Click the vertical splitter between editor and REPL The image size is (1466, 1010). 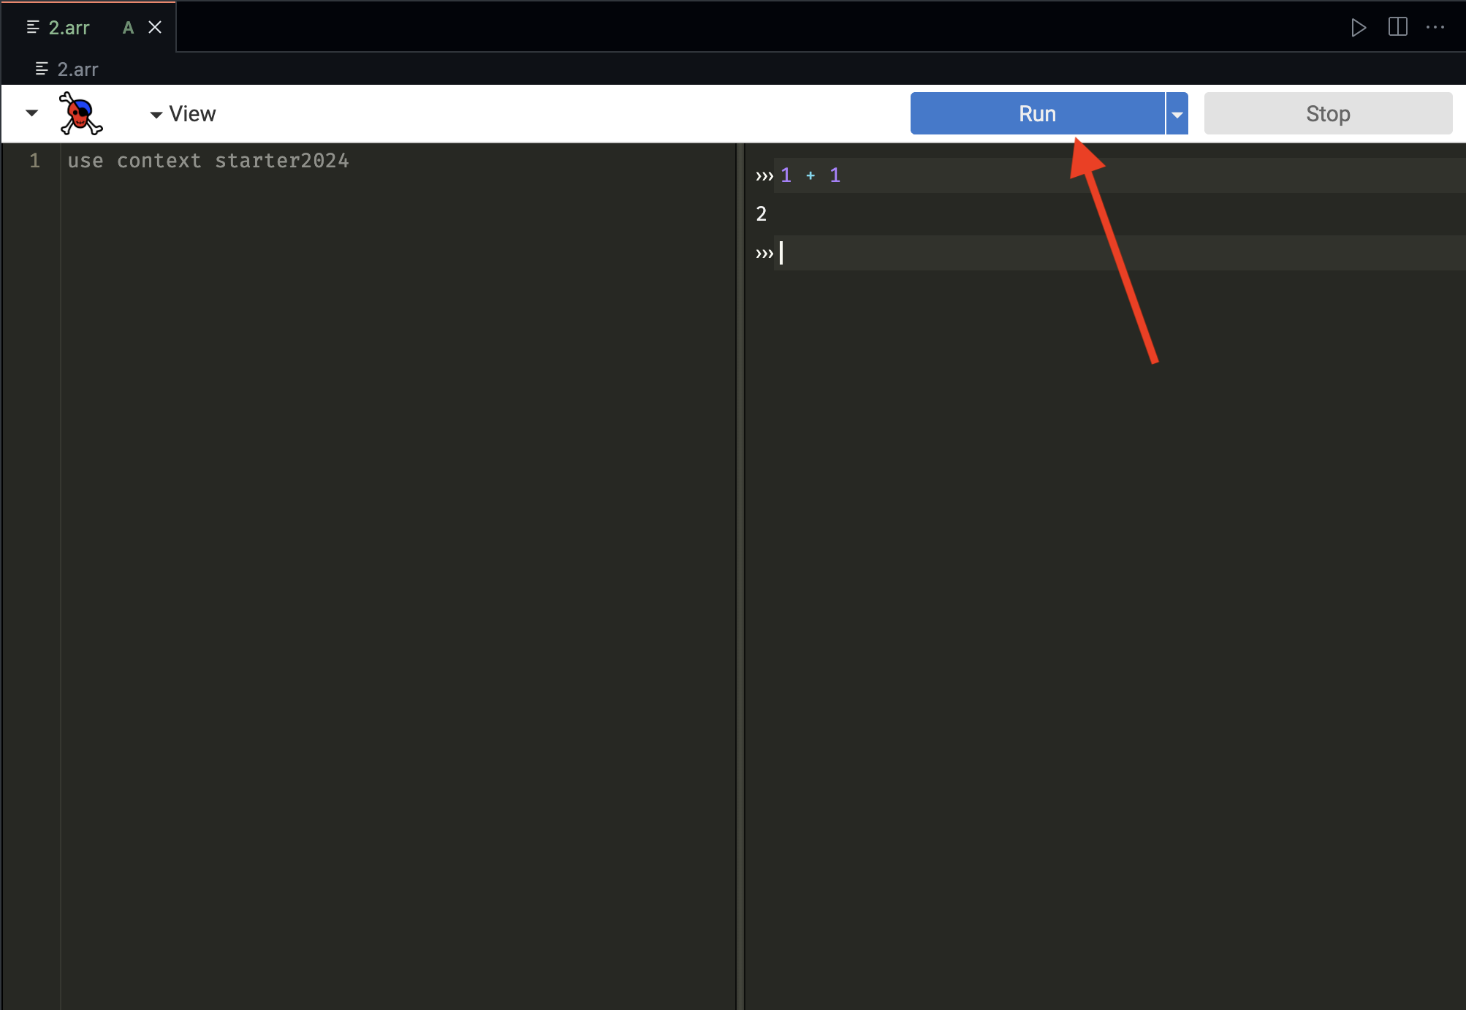[740, 576]
